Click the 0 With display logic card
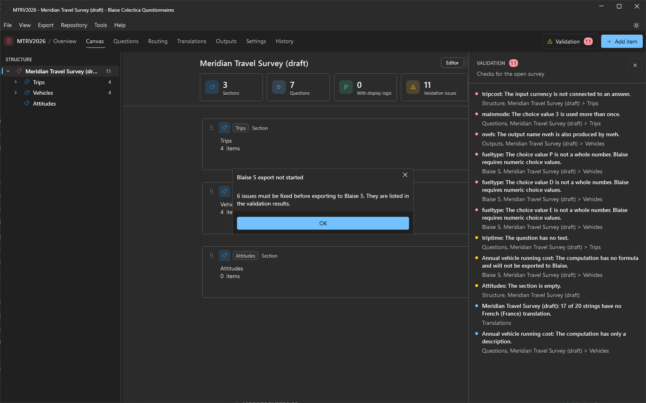The height and width of the screenshot is (403, 646). click(365, 87)
